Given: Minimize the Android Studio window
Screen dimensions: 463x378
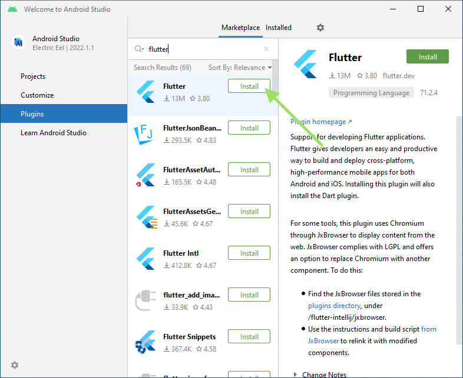Looking at the screenshot, I should click(x=393, y=9).
